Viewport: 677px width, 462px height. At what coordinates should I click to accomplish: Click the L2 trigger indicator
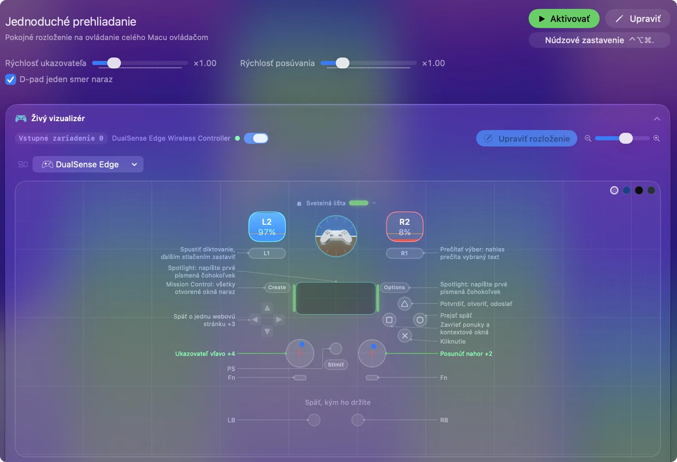tap(267, 227)
